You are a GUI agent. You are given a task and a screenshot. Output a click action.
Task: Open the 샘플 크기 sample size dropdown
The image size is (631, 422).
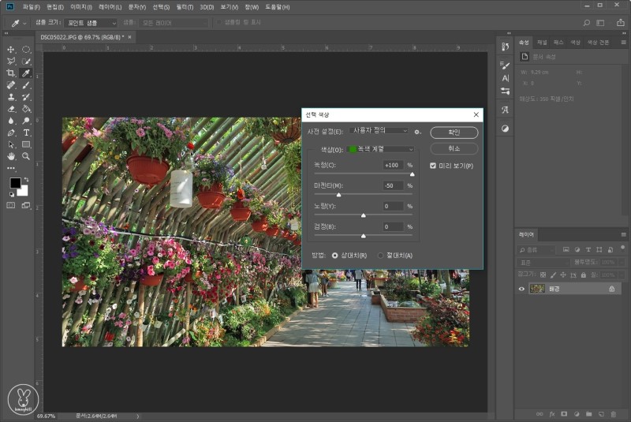90,23
